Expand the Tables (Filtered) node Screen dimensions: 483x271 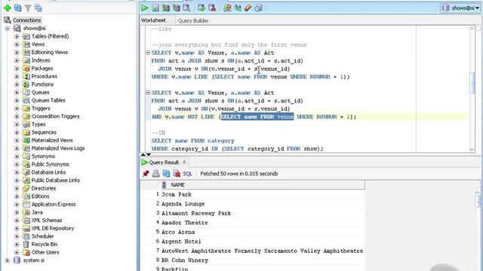coord(17,36)
